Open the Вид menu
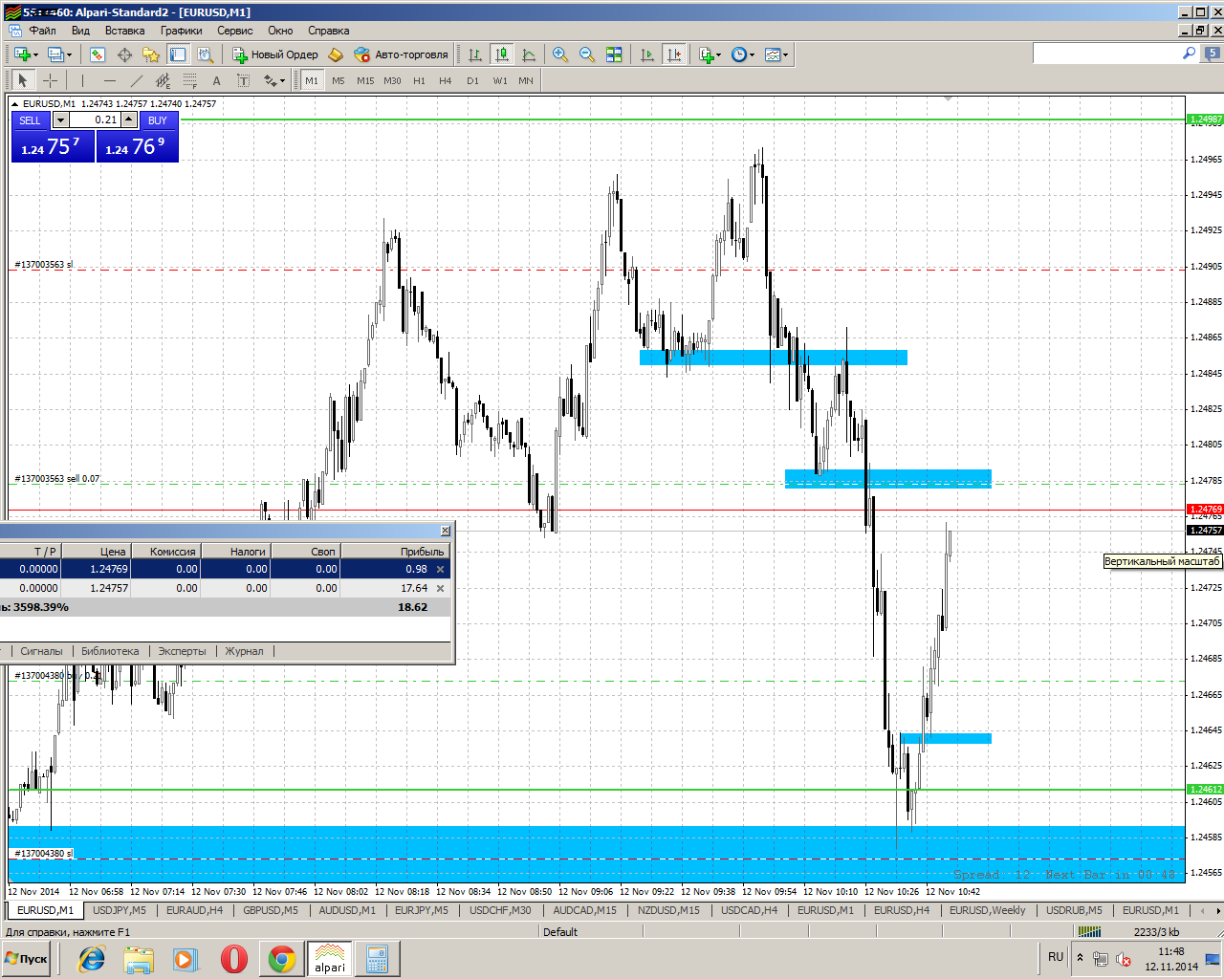 coord(80,31)
